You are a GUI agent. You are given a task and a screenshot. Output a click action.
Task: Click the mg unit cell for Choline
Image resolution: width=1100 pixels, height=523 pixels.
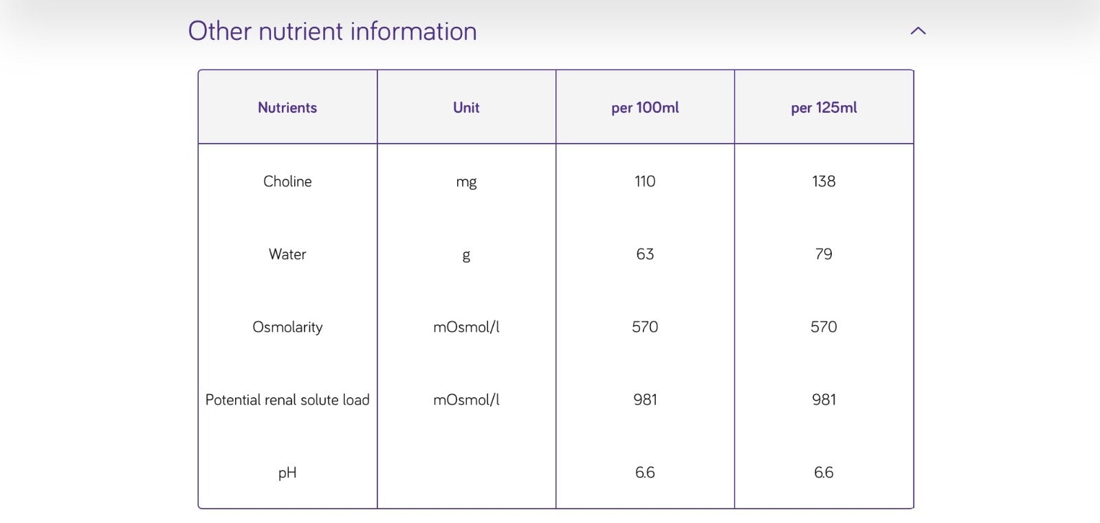click(466, 182)
